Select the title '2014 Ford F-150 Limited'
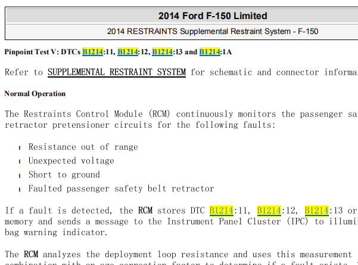This screenshot has width=358, height=265. 213,16
